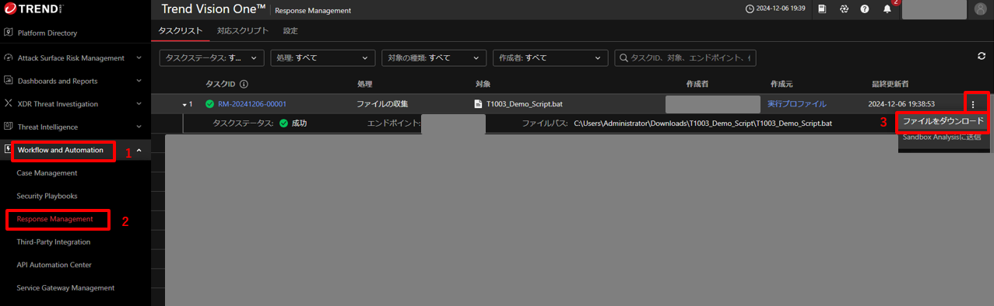Expand Attack Surface Risk Management chevron
Image resolution: width=994 pixels, height=306 pixels.
pos(139,57)
